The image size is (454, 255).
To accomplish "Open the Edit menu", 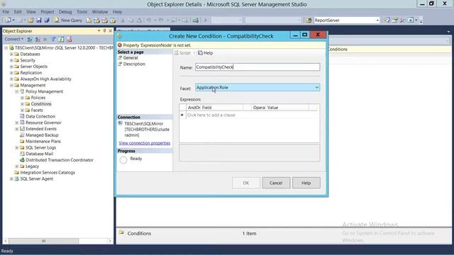I will (18, 12).
